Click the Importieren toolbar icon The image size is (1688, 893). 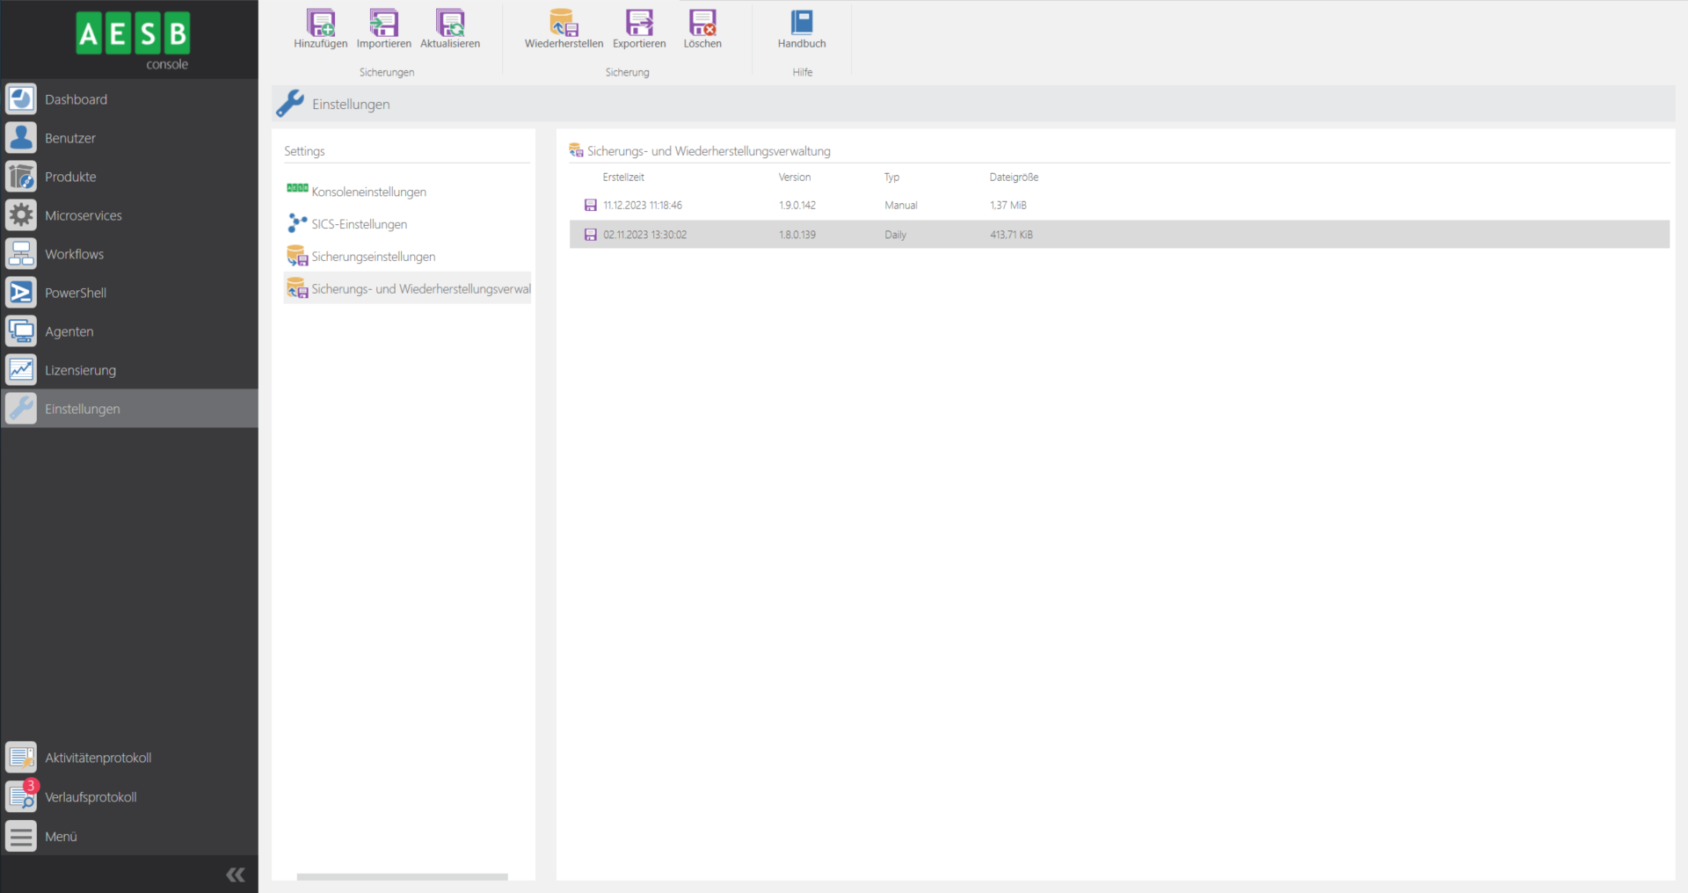tap(383, 24)
